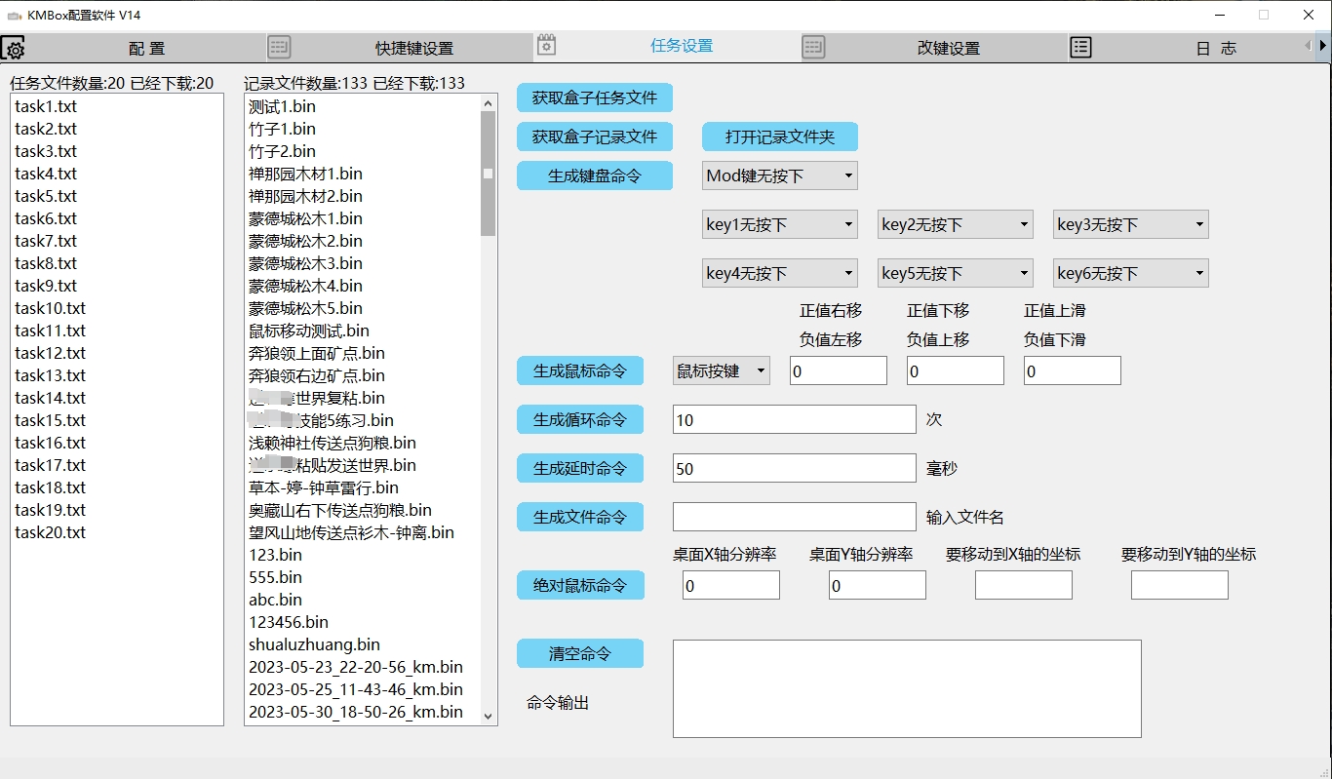
Task: Open the key4无按下 dropdown
Action: [780, 273]
